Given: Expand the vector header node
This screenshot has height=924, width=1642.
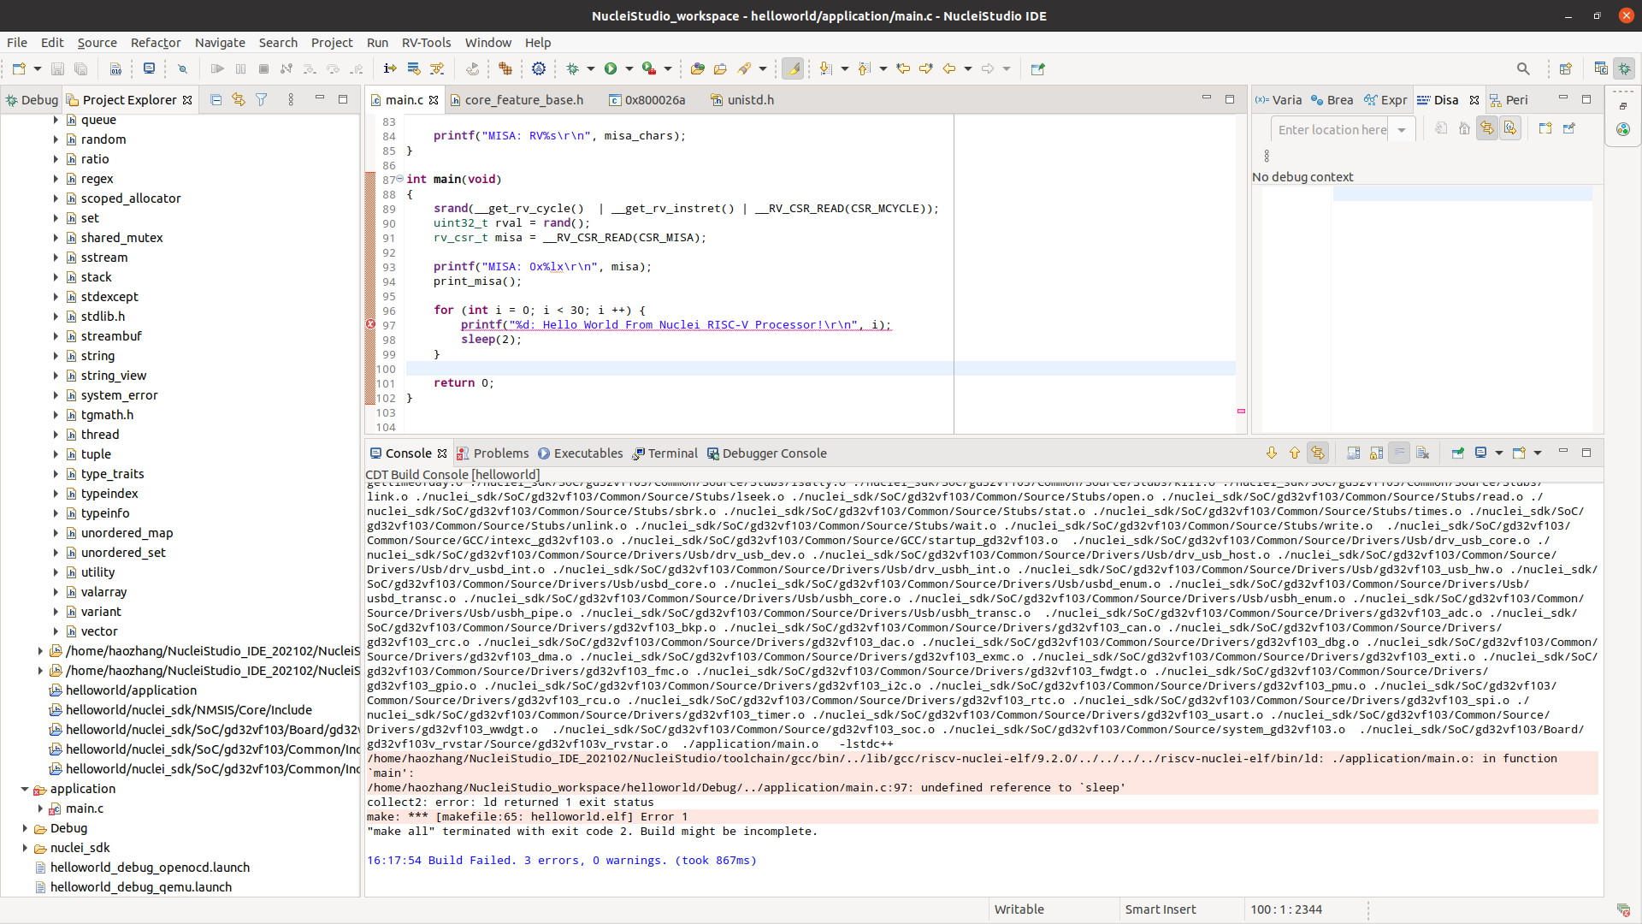Looking at the screenshot, I should [x=56, y=631].
